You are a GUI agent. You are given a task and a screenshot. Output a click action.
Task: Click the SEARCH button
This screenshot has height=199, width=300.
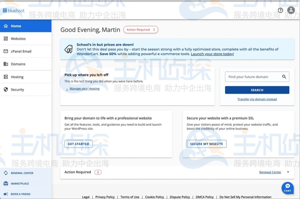[x=257, y=90]
